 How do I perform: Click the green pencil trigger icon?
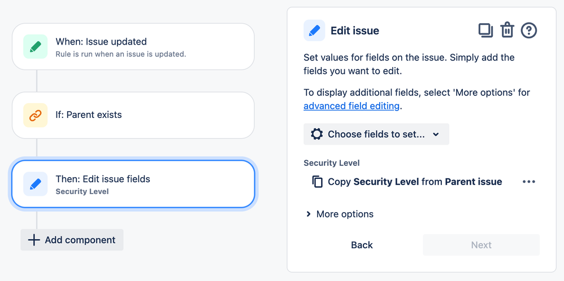[35, 46]
